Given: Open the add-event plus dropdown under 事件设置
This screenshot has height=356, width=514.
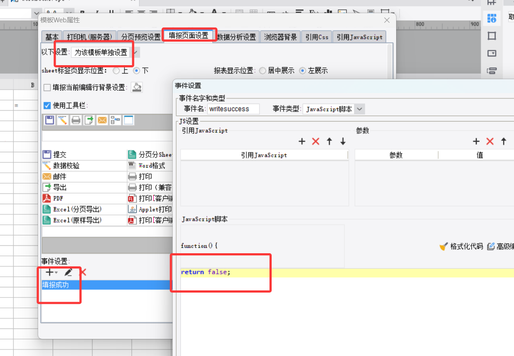Looking at the screenshot, I should (51, 272).
